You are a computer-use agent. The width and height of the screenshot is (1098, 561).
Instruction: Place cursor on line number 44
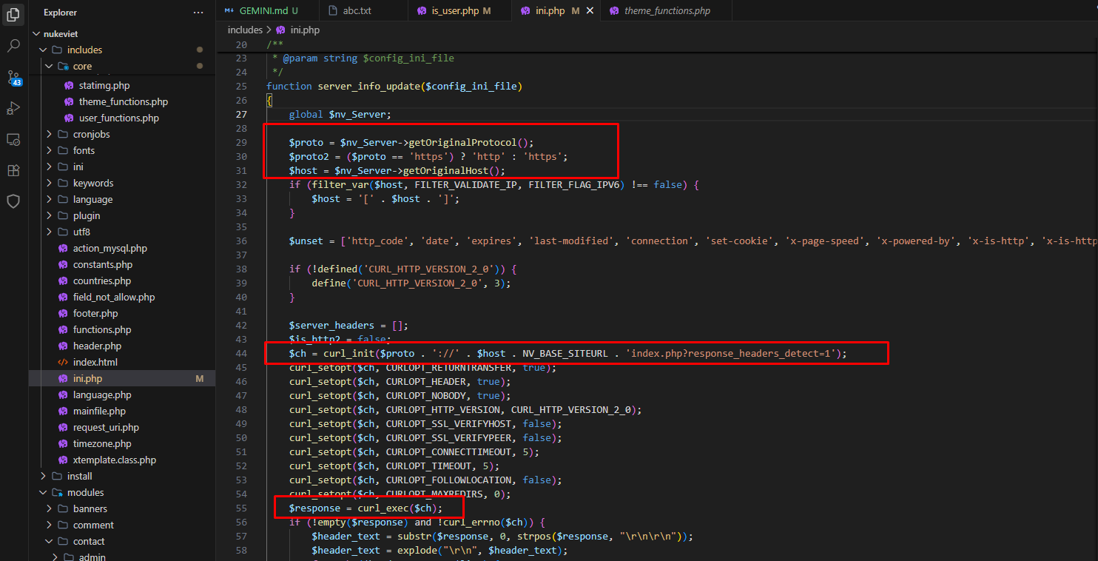pyautogui.click(x=241, y=354)
